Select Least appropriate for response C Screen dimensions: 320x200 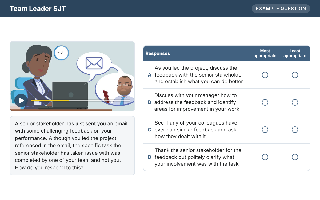[295, 130]
